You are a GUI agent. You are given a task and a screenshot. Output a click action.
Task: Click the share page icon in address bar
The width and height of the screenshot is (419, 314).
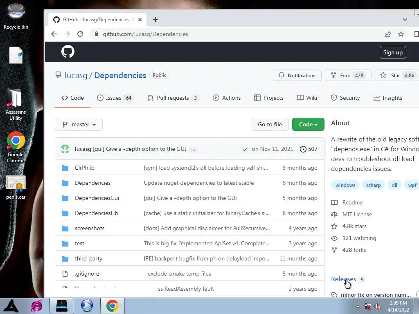388,34
